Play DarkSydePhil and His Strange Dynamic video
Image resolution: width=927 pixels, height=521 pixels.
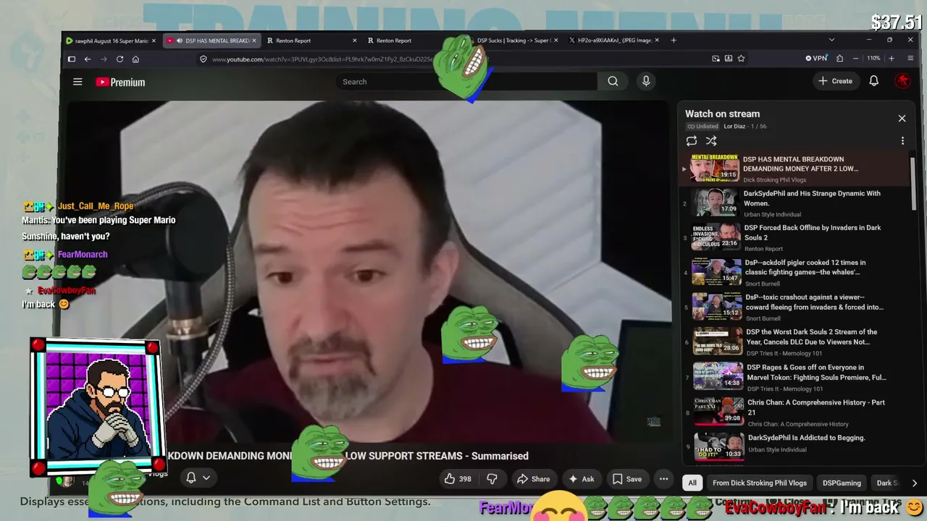(x=796, y=203)
